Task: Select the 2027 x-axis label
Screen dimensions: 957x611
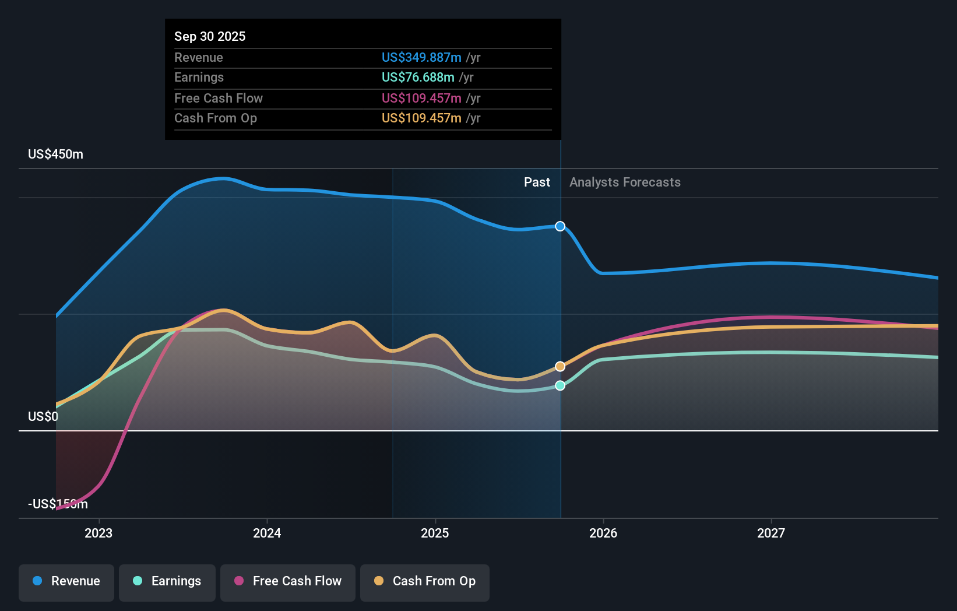Action: click(x=771, y=533)
